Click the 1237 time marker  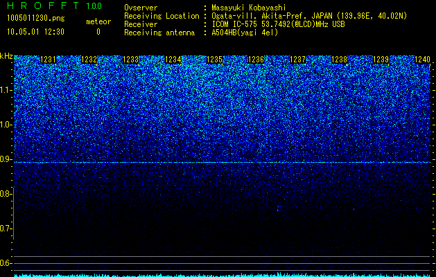click(x=297, y=60)
